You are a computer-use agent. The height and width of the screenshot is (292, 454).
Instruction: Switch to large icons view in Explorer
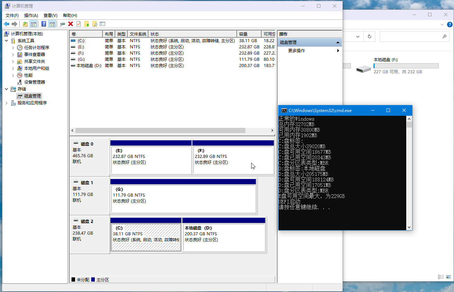pos(449,277)
